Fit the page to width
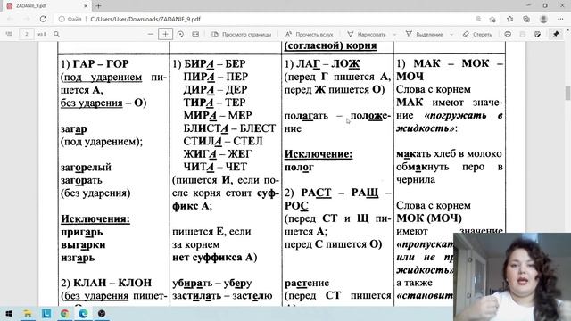 point(195,34)
